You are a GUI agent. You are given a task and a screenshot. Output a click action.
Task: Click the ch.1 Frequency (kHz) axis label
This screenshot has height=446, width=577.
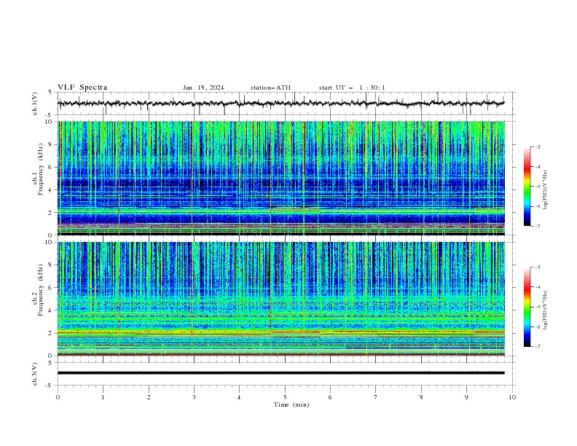click(x=38, y=169)
